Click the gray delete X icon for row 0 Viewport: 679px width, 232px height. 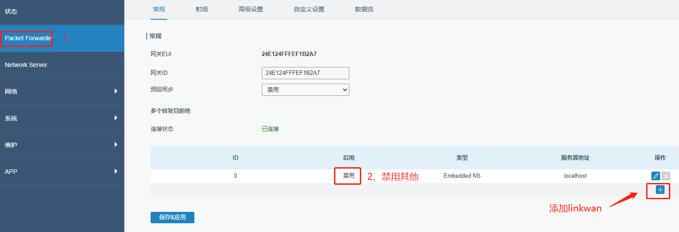[x=666, y=176]
